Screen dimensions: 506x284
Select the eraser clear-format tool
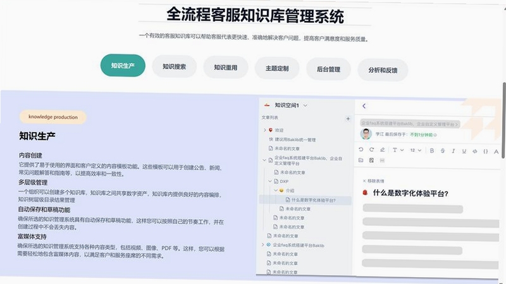[x=383, y=150]
